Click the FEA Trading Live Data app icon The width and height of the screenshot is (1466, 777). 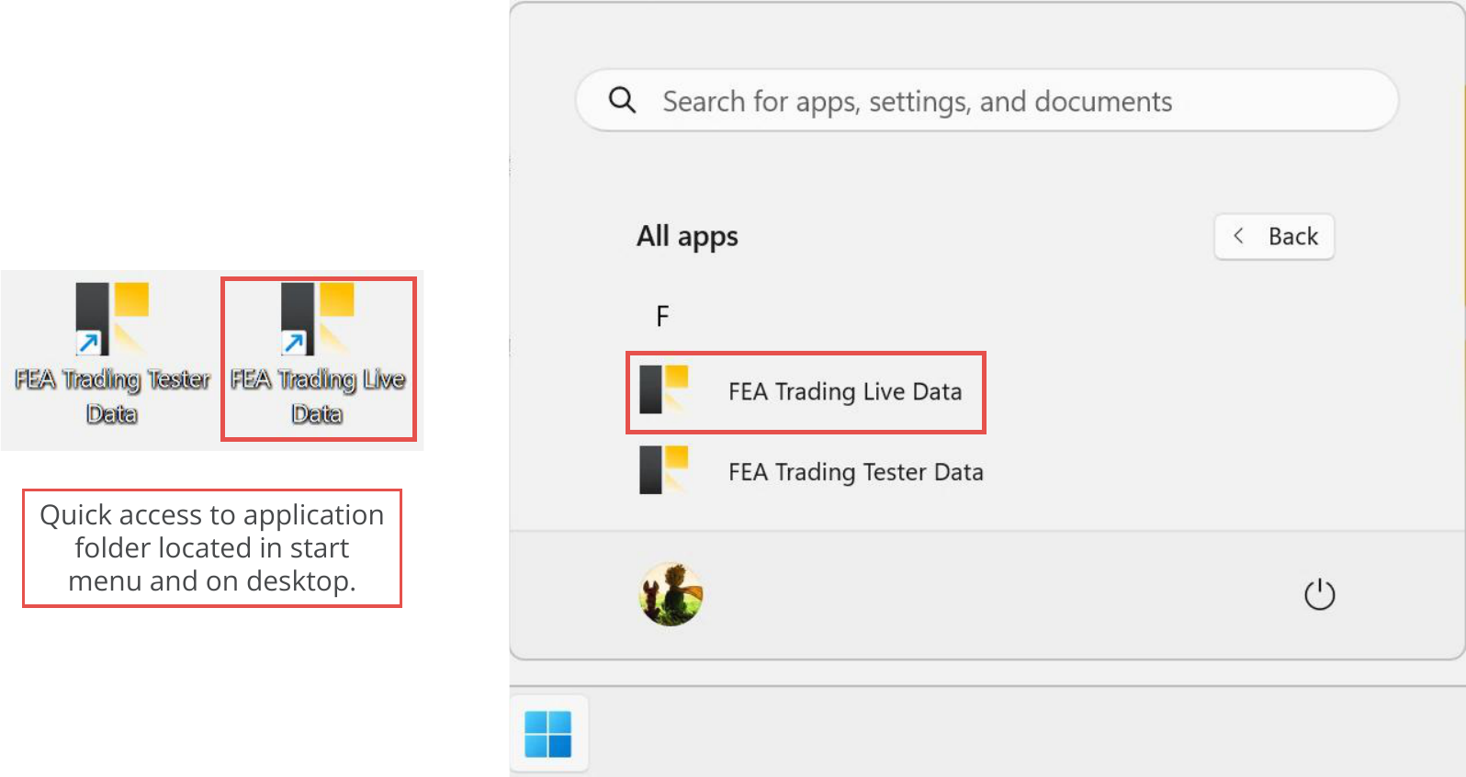coord(664,389)
